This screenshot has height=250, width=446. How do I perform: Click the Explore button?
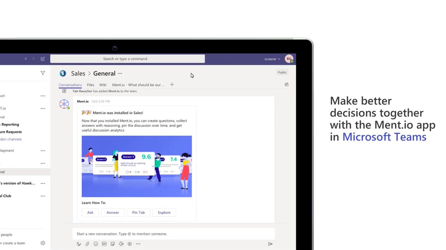click(164, 213)
